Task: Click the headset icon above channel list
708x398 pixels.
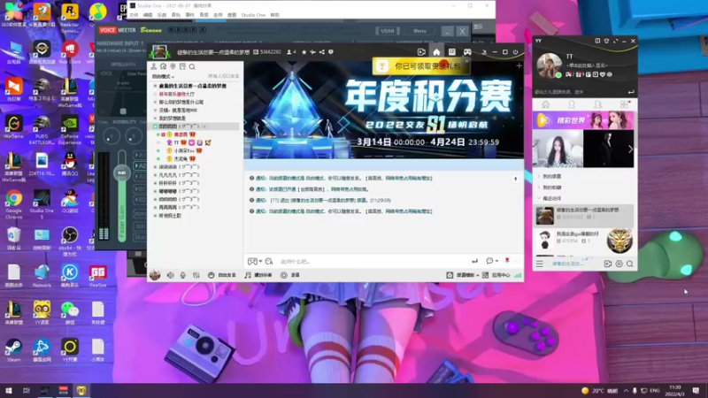Action: [164, 67]
